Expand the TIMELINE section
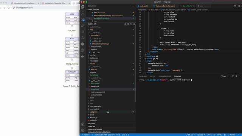242x136 pixels. (92, 127)
